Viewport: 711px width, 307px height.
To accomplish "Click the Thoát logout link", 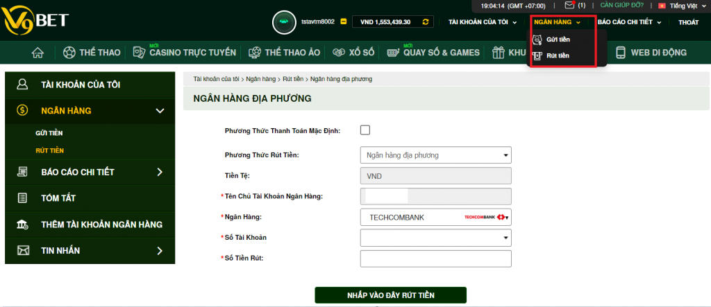I will point(688,22).
